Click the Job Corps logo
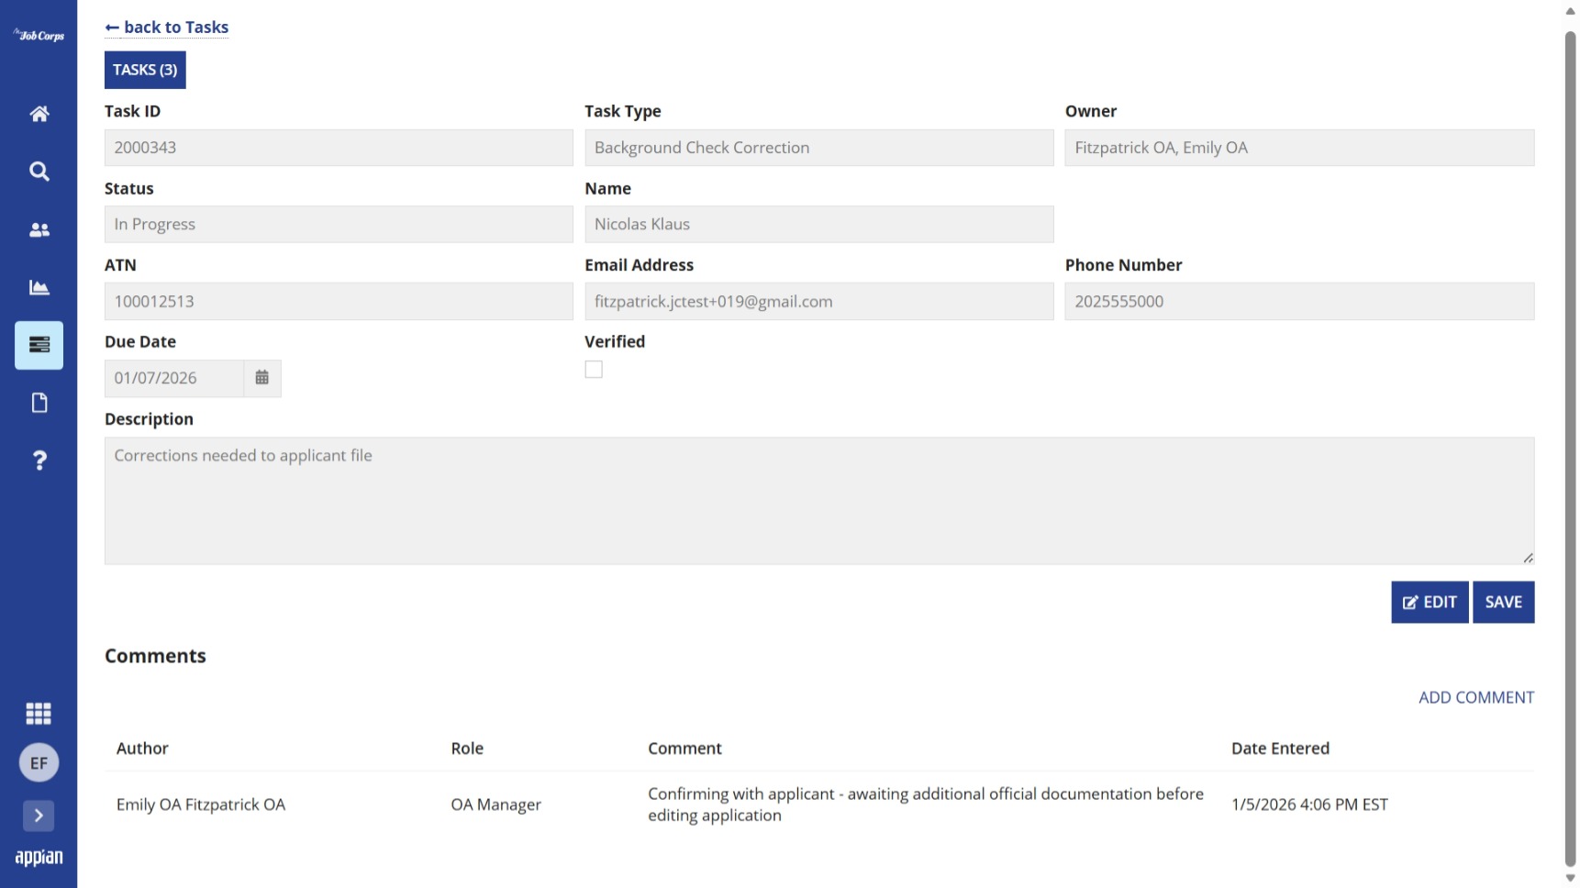Image resolution: width=1580 pixels, height=888 pixels. [39, 36]
